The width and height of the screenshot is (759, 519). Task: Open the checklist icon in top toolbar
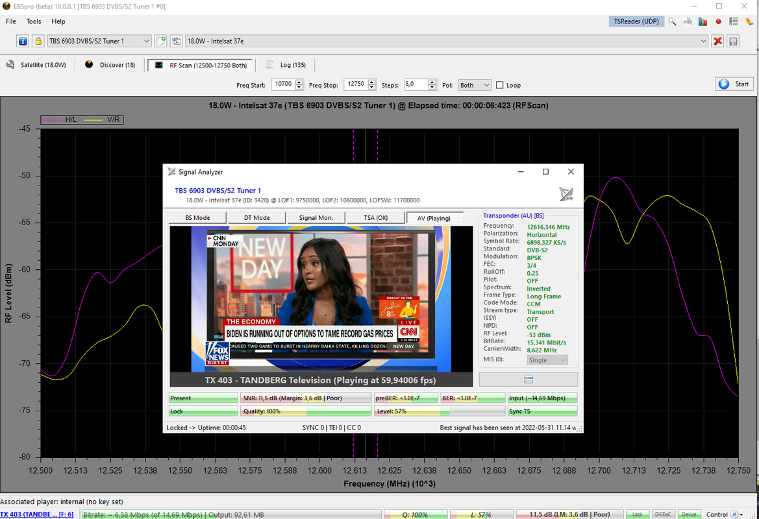tap(733, 21)
